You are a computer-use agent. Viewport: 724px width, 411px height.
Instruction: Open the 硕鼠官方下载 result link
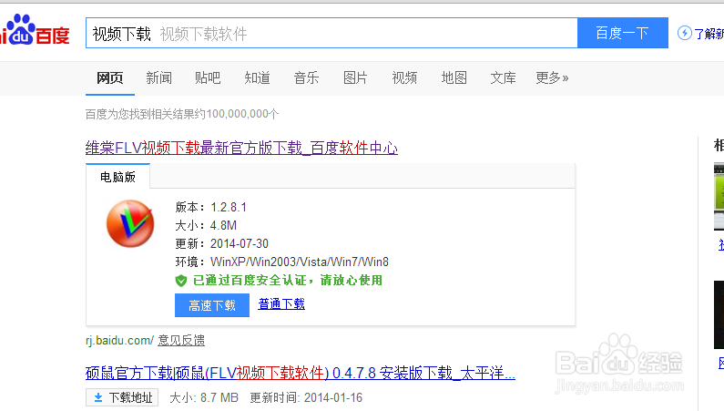301,373
